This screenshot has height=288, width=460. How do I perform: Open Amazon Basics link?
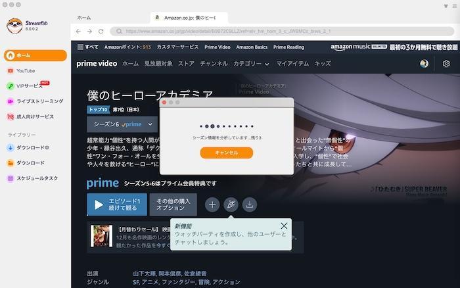[252, 47]
